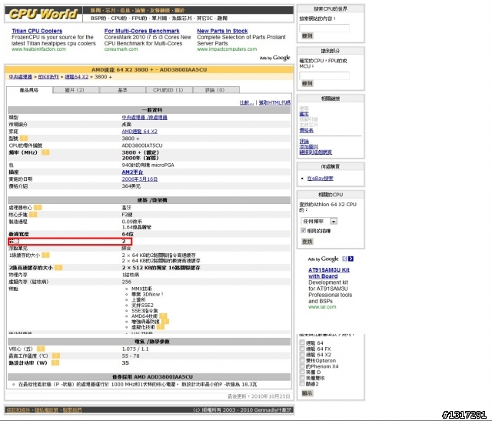
Task: Click the button under the site-search field
Action: point(307,36)
